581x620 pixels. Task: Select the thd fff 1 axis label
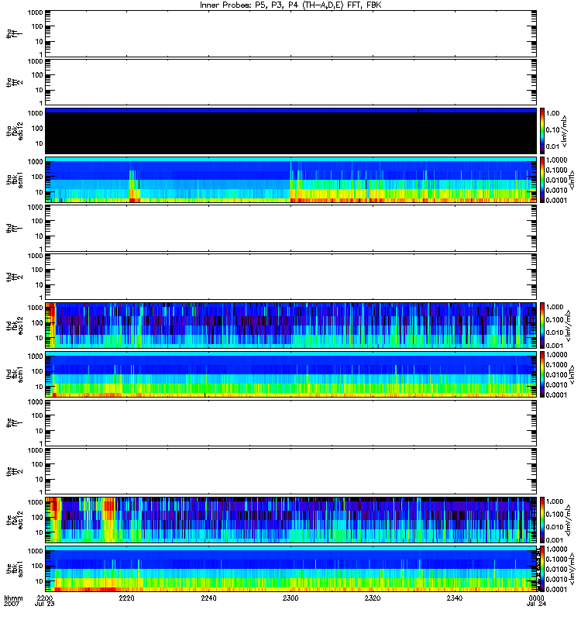[14, 229]
